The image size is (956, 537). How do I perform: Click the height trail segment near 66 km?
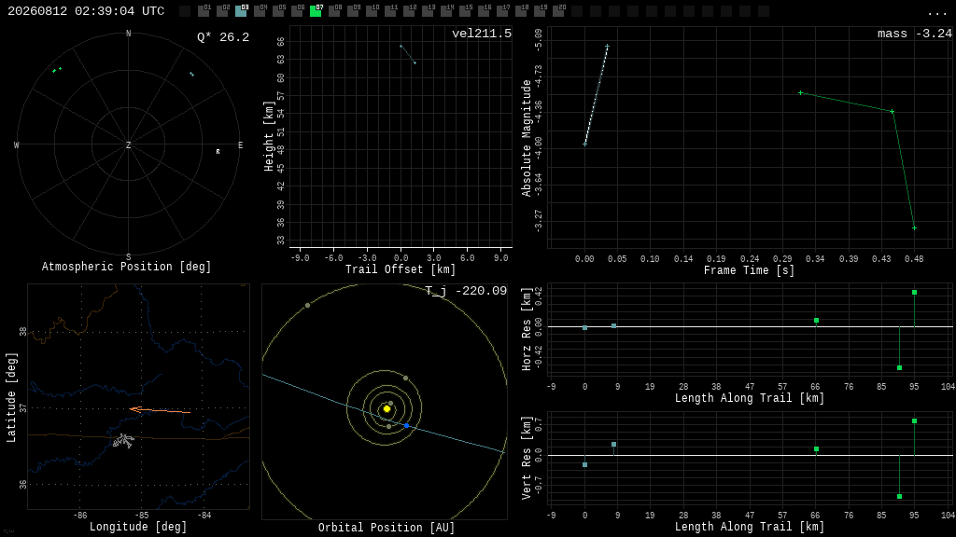(408, 54)
